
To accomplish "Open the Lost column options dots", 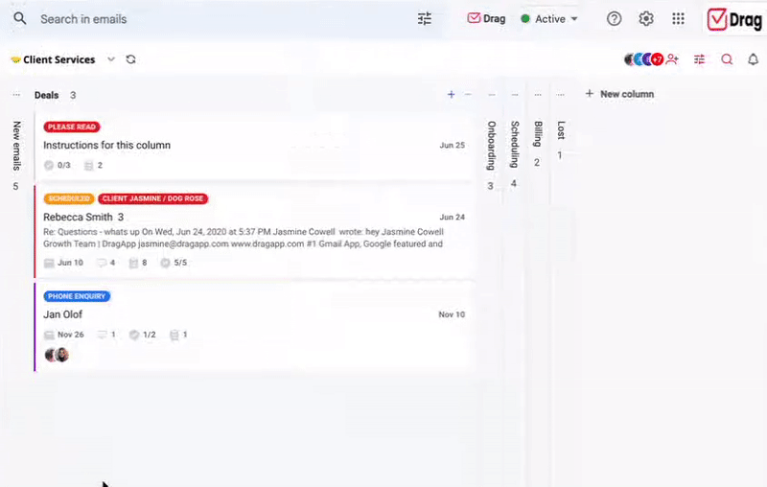I will point(561,94).
